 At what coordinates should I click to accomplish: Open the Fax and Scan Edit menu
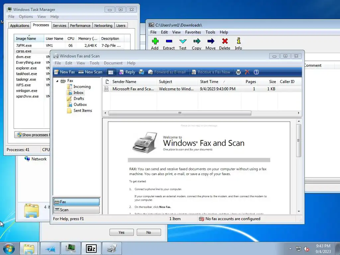click(68, 63)
